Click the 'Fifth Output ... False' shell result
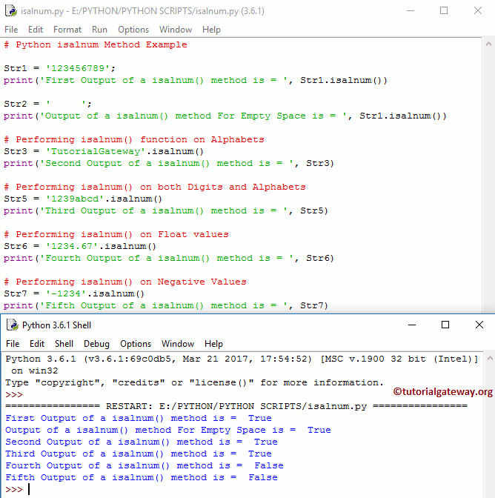The image size is (495, 498). pos(142,477)
